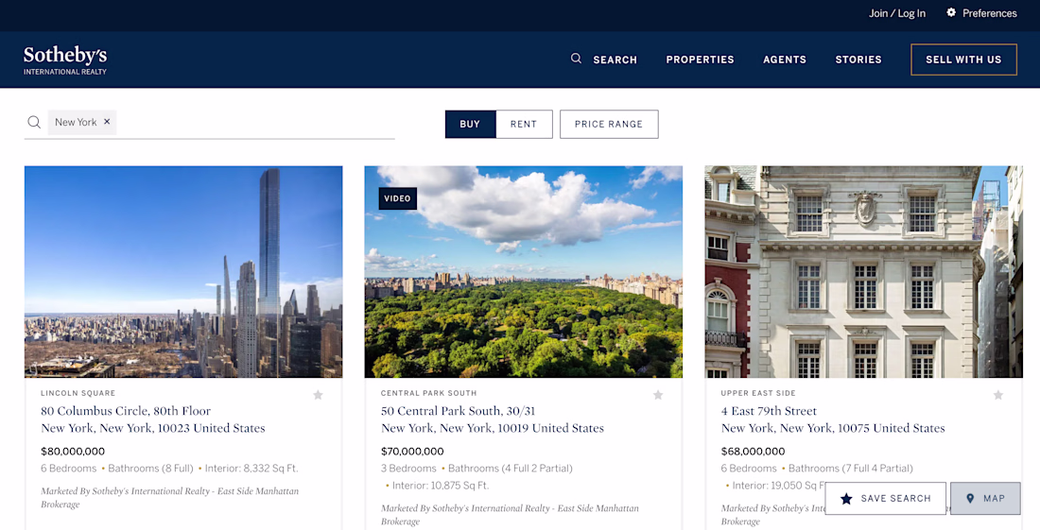Screen dimensions: 1040x530
Task: Open Preferences via the gear icon
Action: click(x=951, y=12)
